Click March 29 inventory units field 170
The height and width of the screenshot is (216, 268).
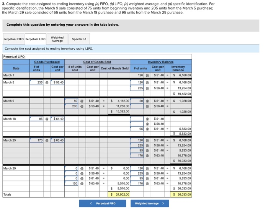137,183
